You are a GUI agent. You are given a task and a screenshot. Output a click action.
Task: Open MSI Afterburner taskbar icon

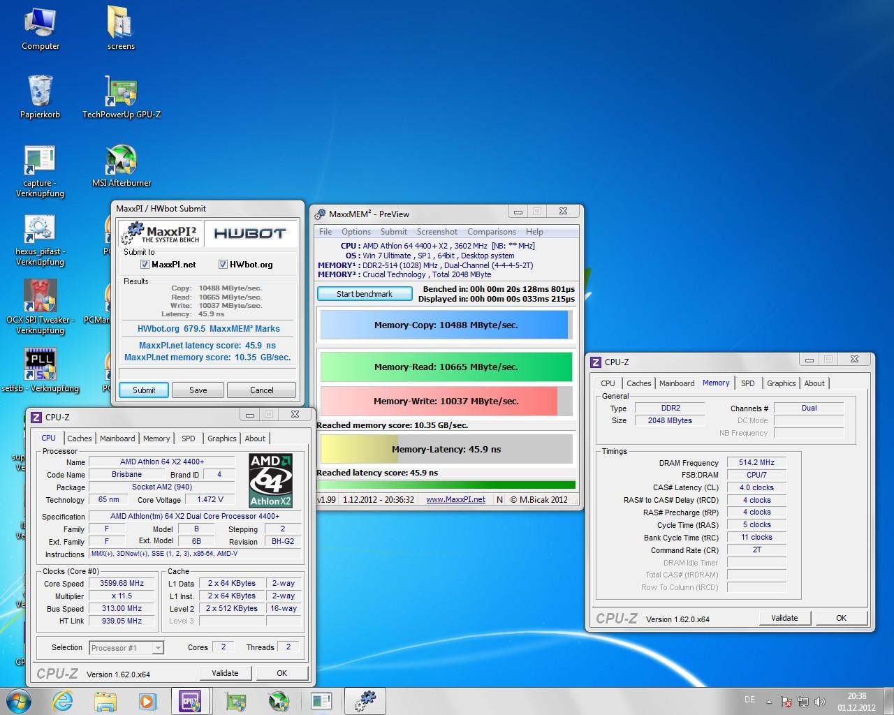pyautogui.click(x=279, y=701)
